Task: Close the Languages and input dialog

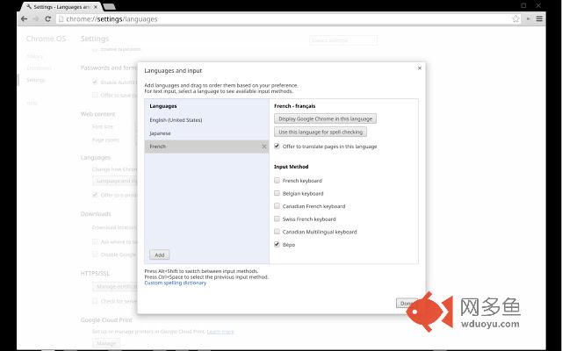Action: [x=419, y=68]
